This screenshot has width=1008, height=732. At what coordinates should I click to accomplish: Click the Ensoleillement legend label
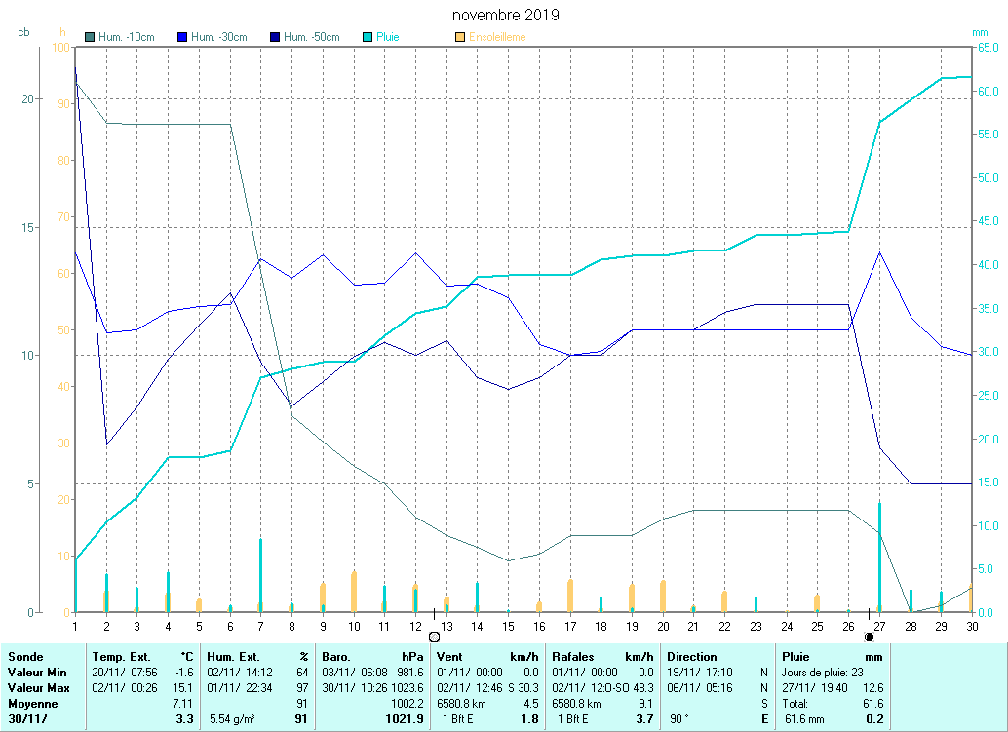click(x=497, y=37)
